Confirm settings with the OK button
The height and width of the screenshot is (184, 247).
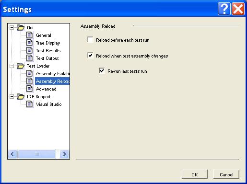click(x=195, y=174)
